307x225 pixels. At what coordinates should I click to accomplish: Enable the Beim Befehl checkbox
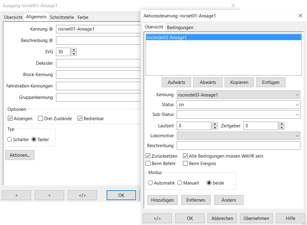[x=148, y=164]
